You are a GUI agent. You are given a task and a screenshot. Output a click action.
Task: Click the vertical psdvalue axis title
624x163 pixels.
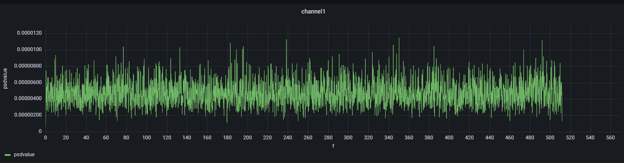(6, 78)
